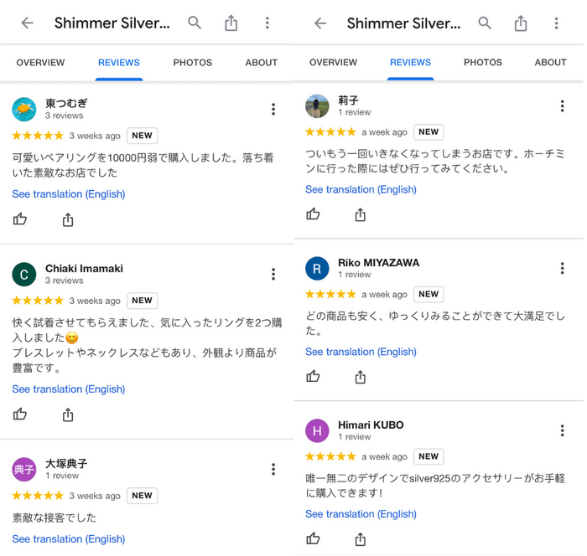This screenshot has height=556, width=587.
Task: Tap share icon in left panel header
Action: coord(231,23)
